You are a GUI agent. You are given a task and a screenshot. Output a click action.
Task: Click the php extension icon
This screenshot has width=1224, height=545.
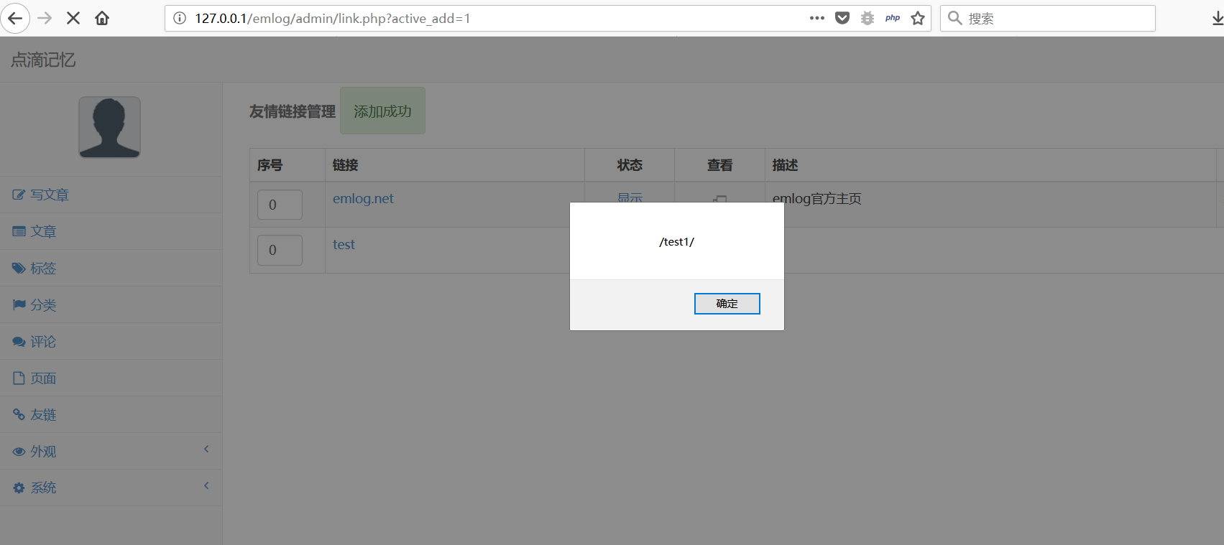tap(893, 18)
